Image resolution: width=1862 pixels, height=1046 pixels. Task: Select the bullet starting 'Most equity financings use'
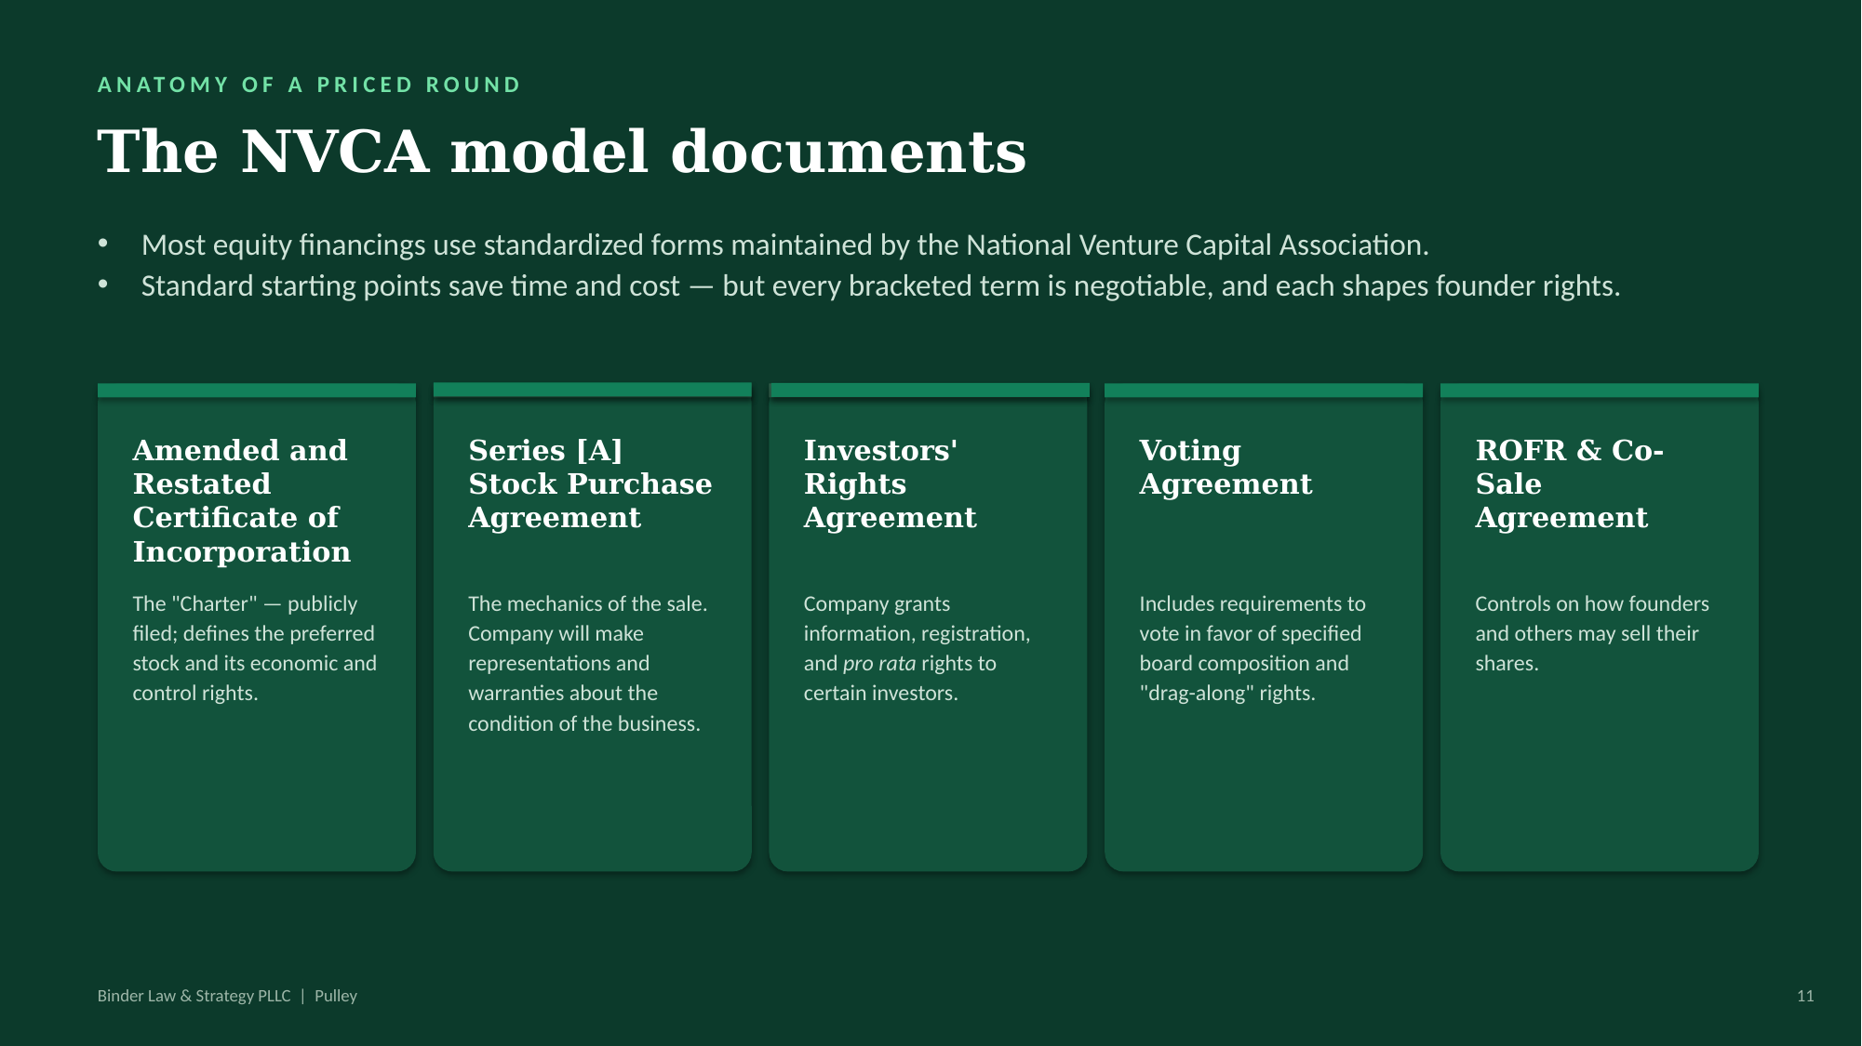[x=784, y=245]
